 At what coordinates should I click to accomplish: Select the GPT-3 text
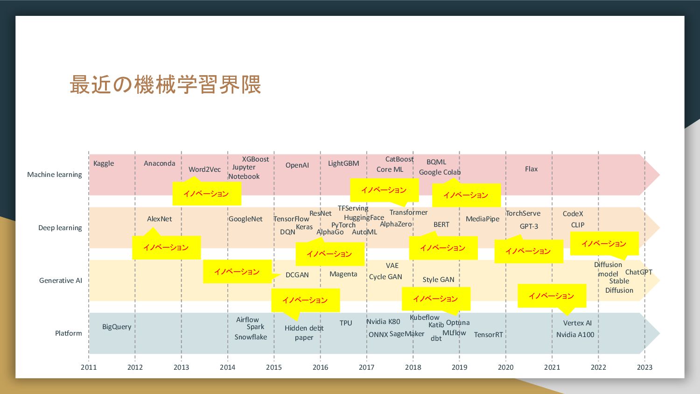(529, 226)
